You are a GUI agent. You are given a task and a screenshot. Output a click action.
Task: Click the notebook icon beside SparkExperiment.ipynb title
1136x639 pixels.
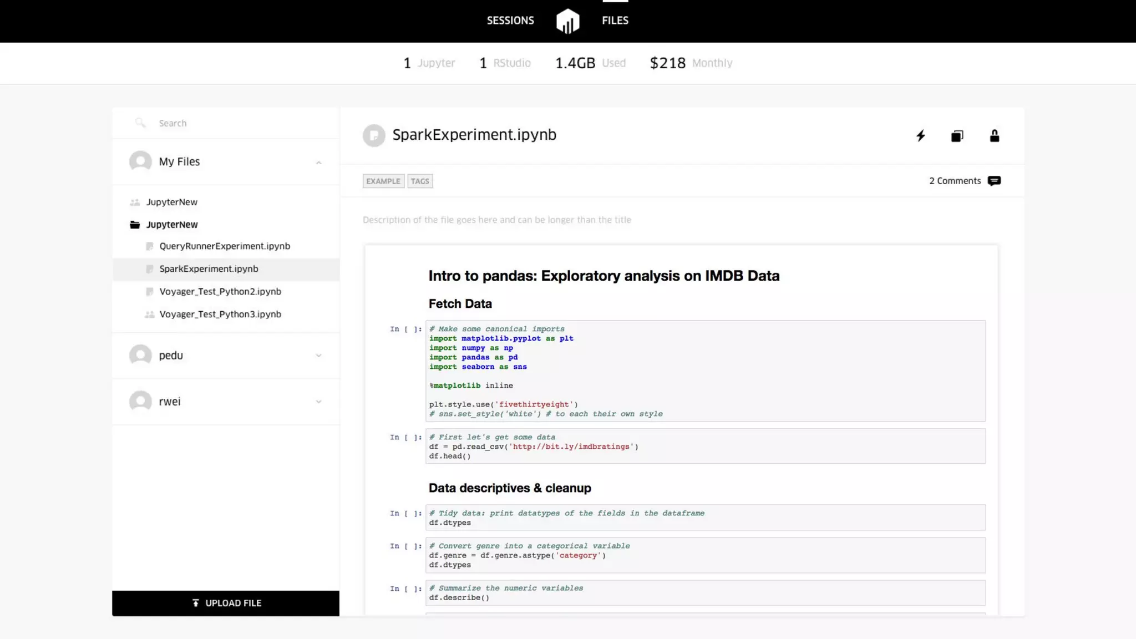[x=374, y=135]
